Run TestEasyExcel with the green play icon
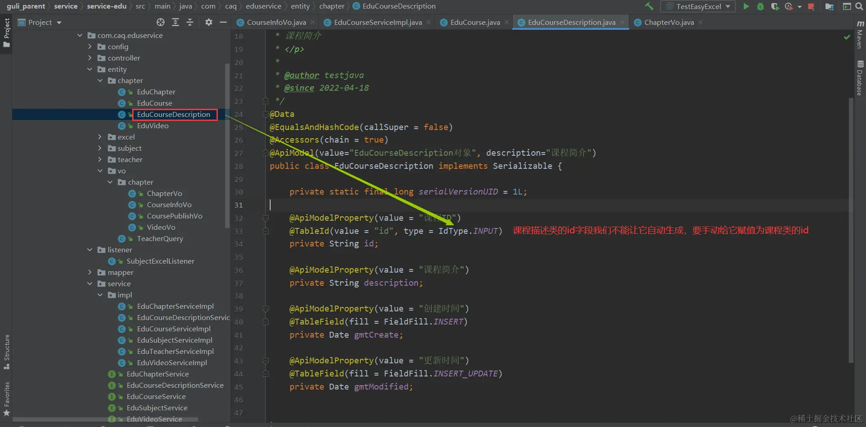Image resolution: width=866 pixels, height=427 pixels. click(746, 6)
